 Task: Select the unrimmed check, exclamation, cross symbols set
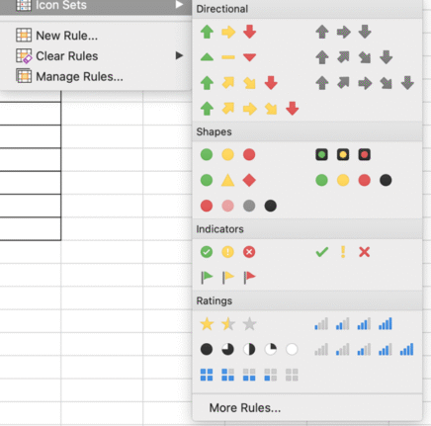click(343, 252)
